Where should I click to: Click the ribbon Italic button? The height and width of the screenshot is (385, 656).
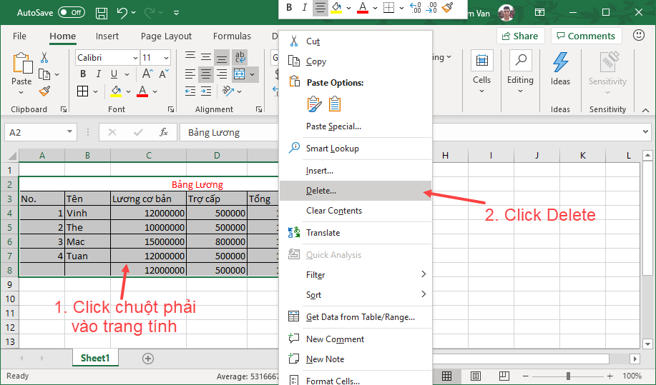point(98,74)
